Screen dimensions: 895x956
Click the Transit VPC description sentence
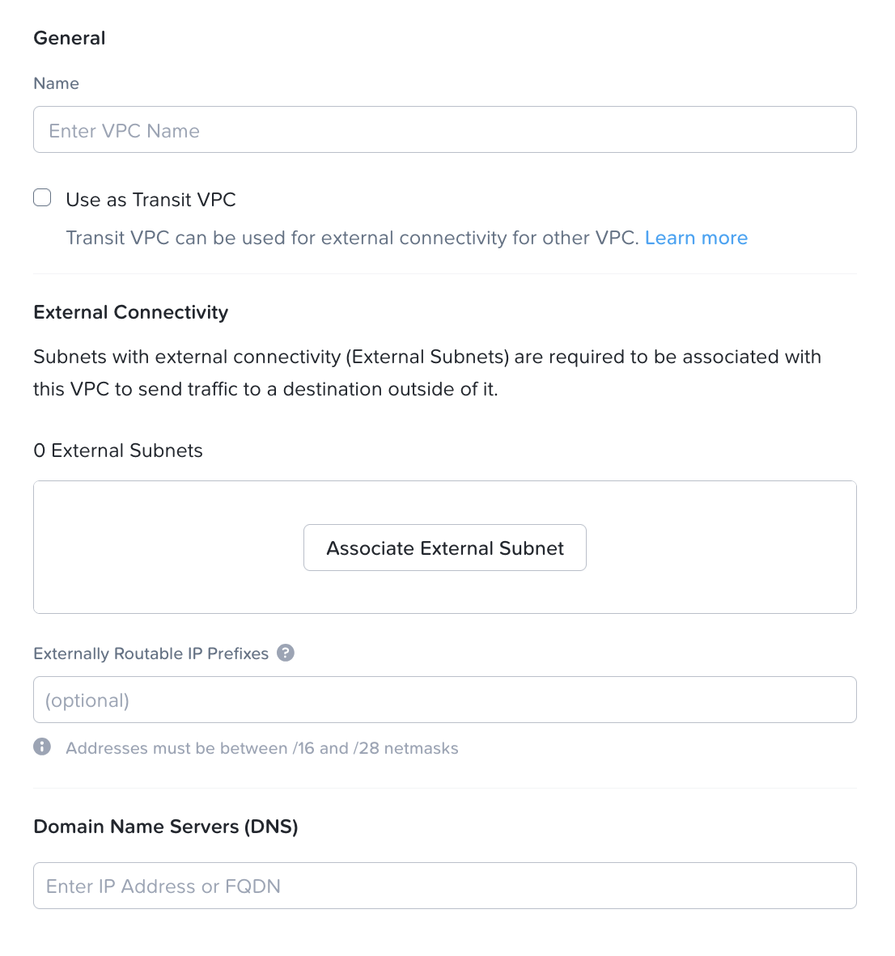tap(352, 238)
